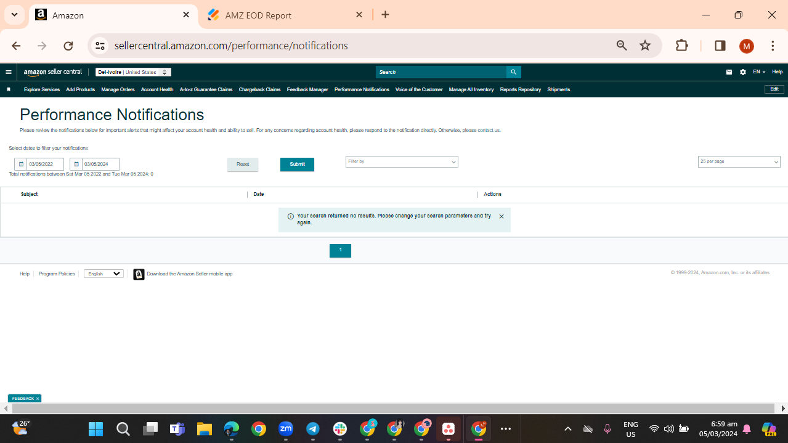Click the Reset button
This screenshot has width=788, height=443.
coord(243,165)
